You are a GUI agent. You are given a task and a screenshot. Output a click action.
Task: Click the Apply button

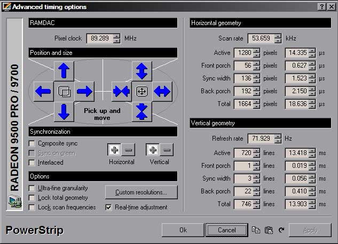pos(310,230)
